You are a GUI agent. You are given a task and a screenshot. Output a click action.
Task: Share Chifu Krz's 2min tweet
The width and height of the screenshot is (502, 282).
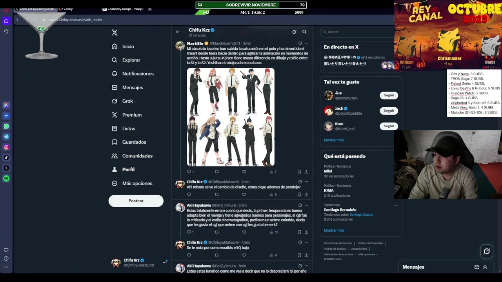[x=306, y=194]
